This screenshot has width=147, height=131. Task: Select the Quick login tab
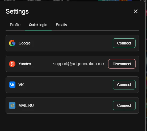38,25
